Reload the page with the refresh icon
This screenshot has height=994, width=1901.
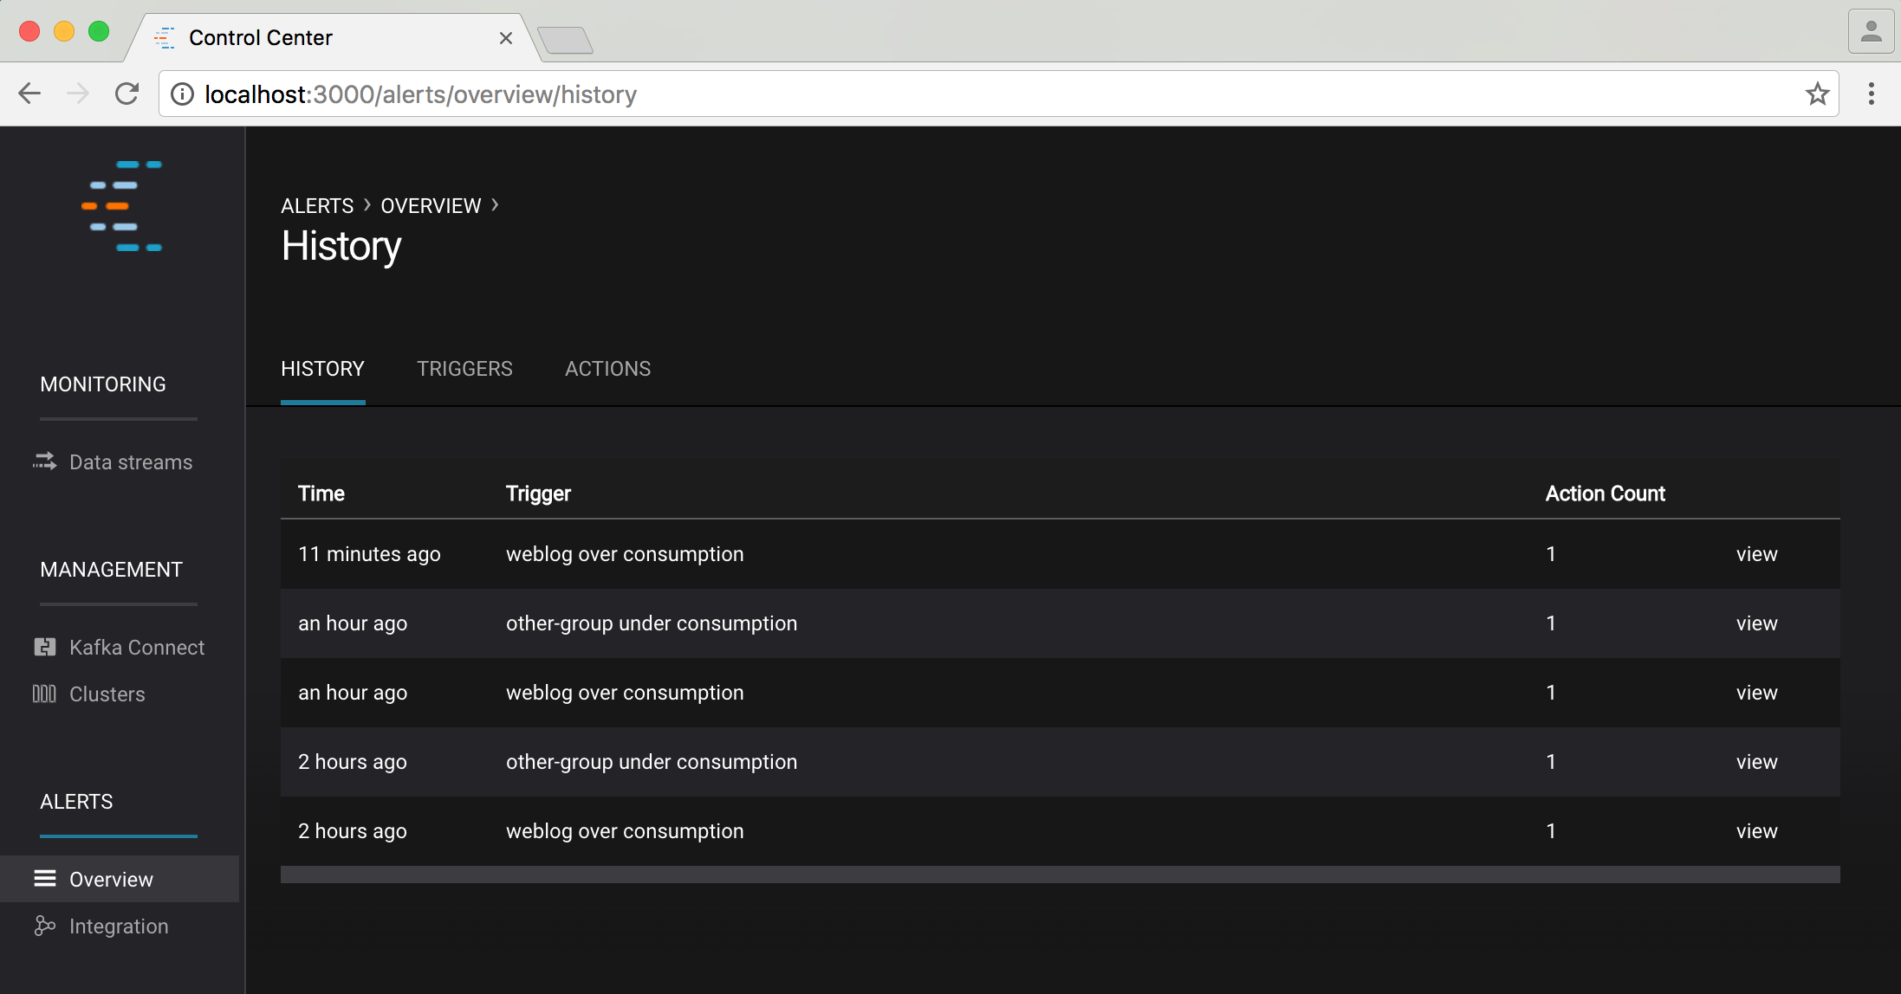tap(127, 94)
